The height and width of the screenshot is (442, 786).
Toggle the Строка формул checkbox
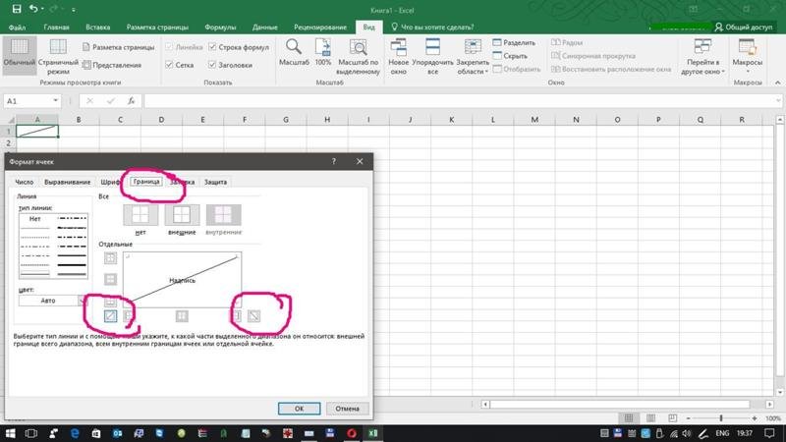(212, 47)
